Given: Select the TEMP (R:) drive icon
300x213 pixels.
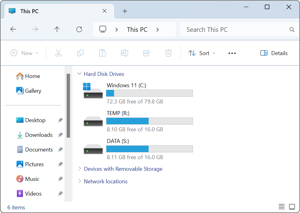Looking at the screenshot, I should (93, 121).
